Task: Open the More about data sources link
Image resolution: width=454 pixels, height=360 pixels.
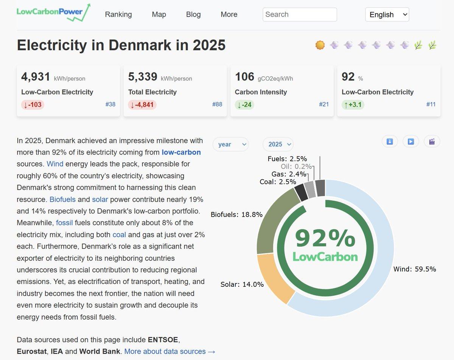Action: [169, 351]
